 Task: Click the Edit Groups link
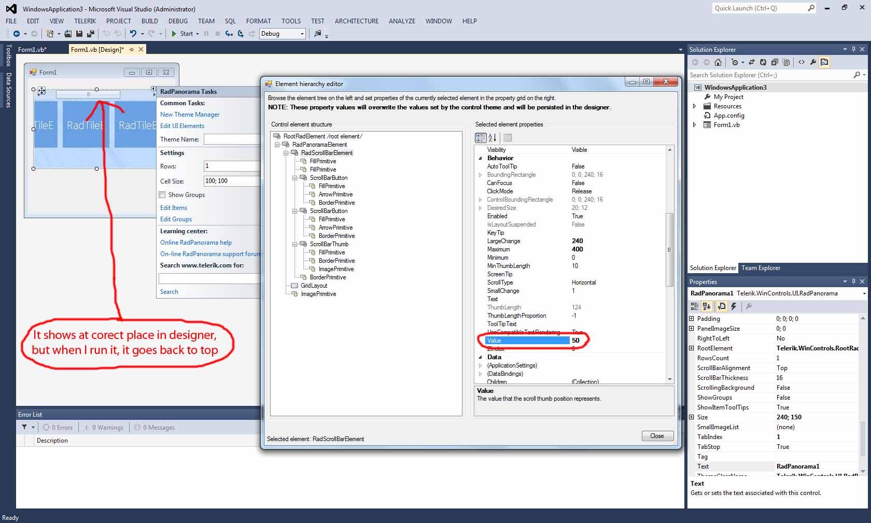point(176,219)
